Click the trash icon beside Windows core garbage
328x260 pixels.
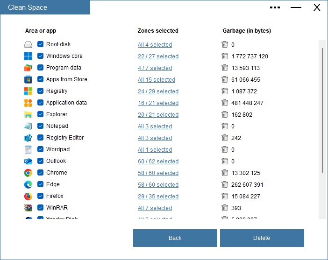(x=225, y=56)
